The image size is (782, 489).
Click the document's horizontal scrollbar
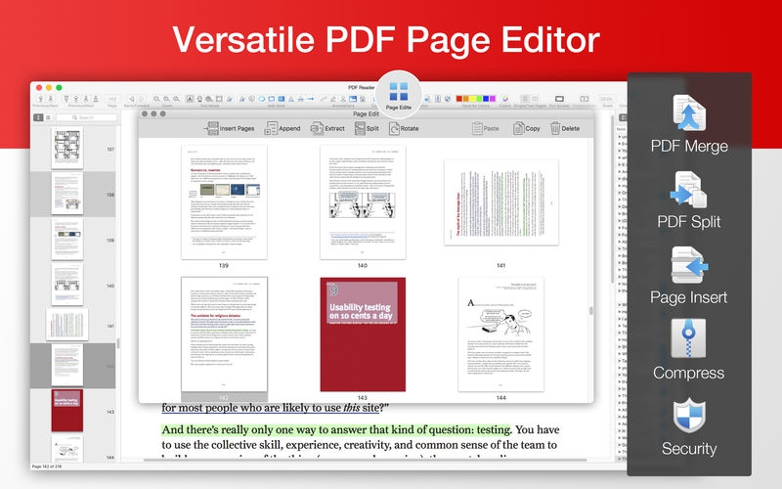coord(365,460)
